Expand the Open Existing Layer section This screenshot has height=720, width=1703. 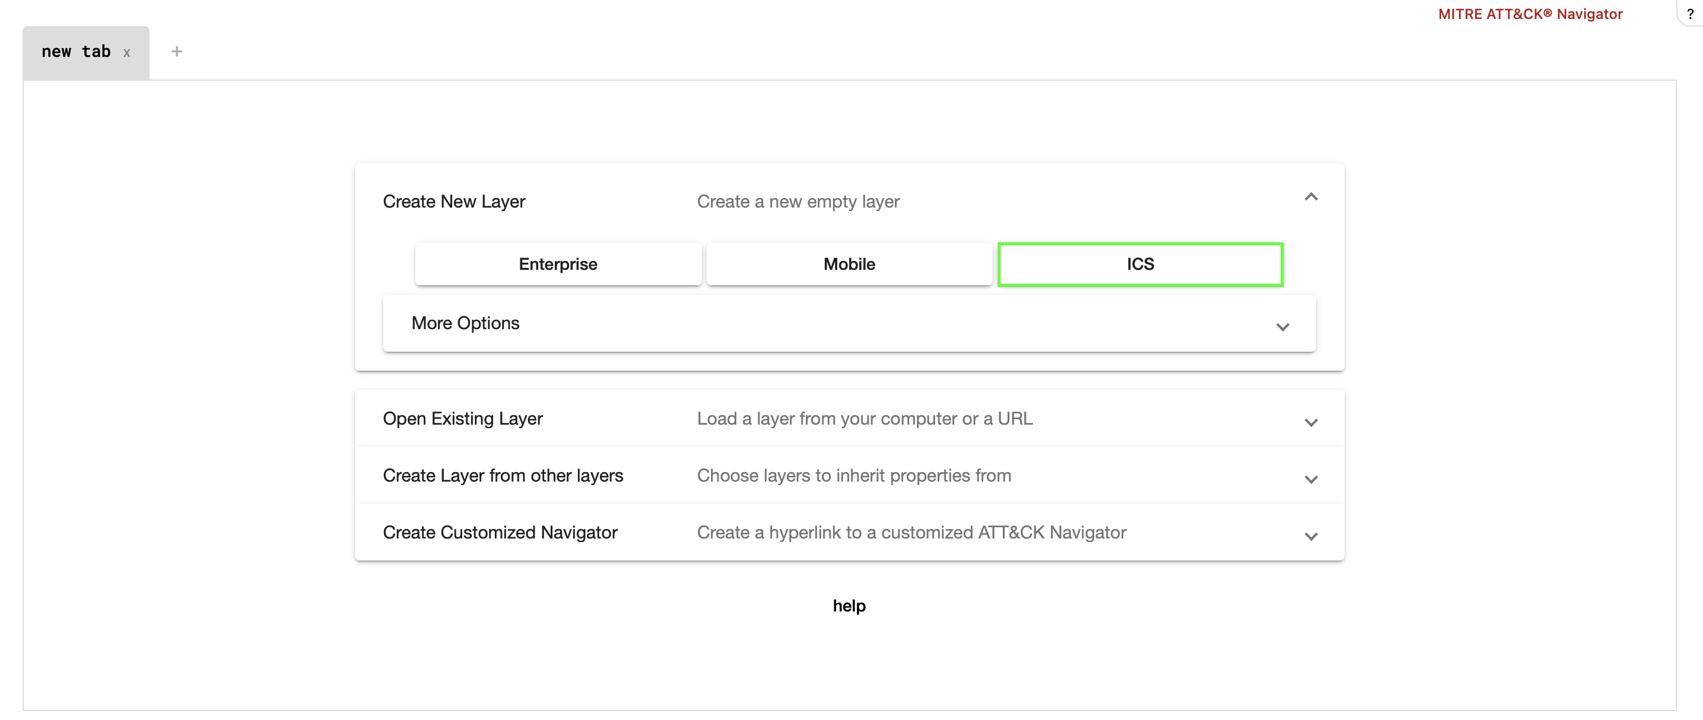(463, 419)
